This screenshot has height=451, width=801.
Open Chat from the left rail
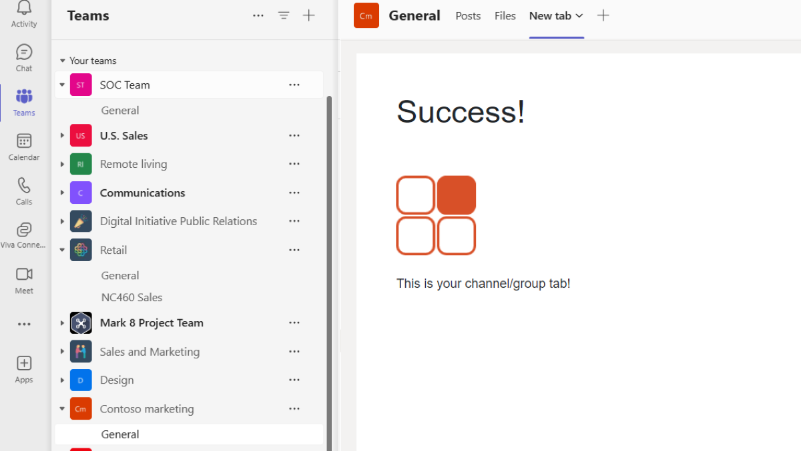pos(24,53)
